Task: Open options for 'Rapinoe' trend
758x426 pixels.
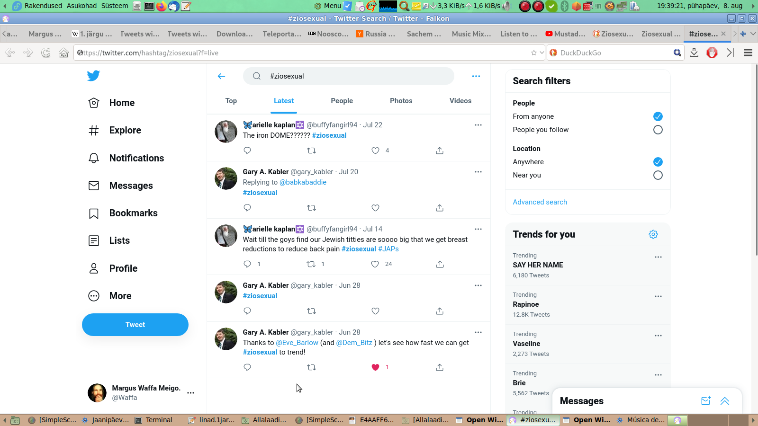Action: pos(658,296)
